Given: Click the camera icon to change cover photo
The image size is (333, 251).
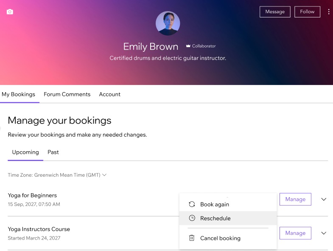Looking at the screenshot, I should (x=10, y=12).
